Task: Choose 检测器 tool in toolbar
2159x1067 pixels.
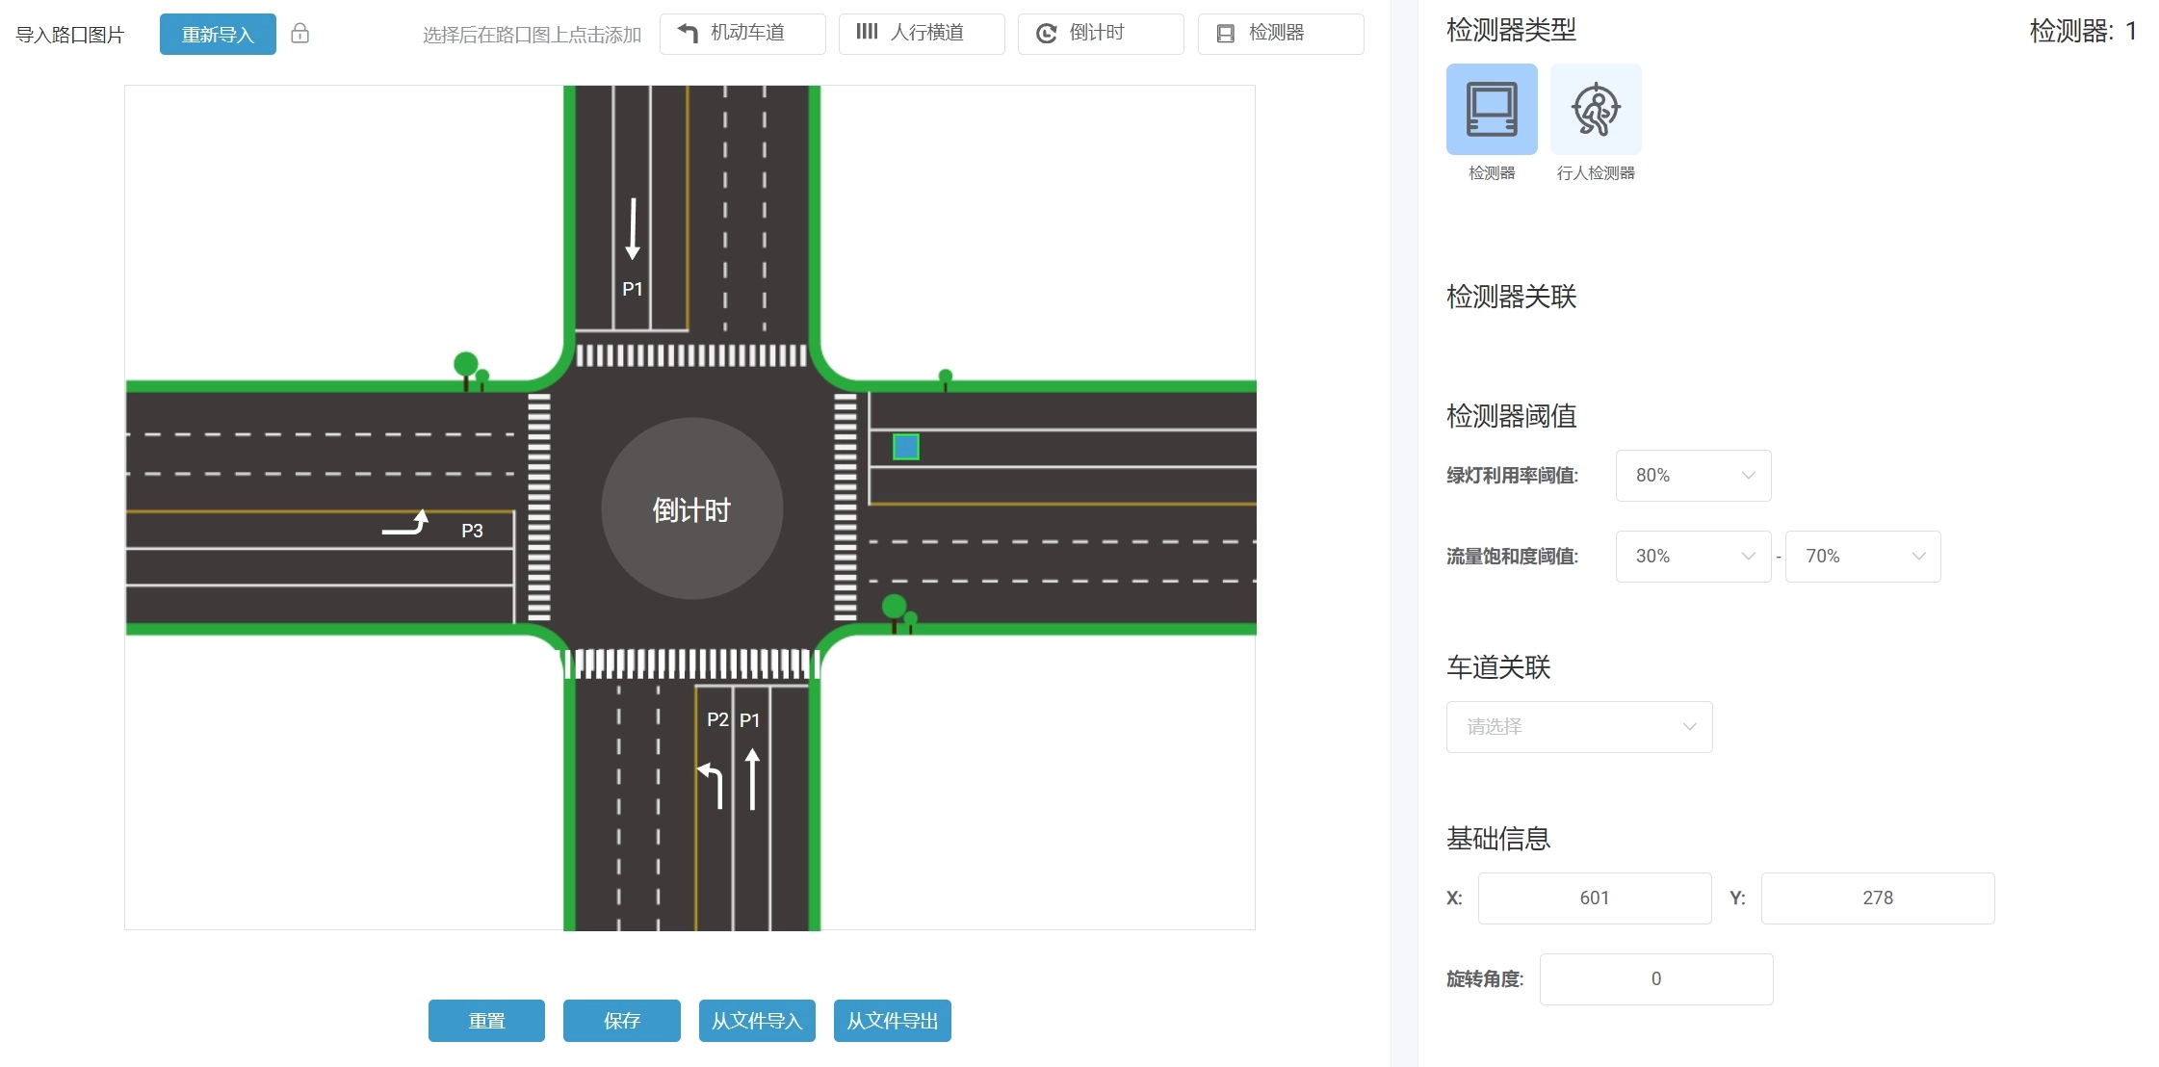Action: pos(1280,34)
